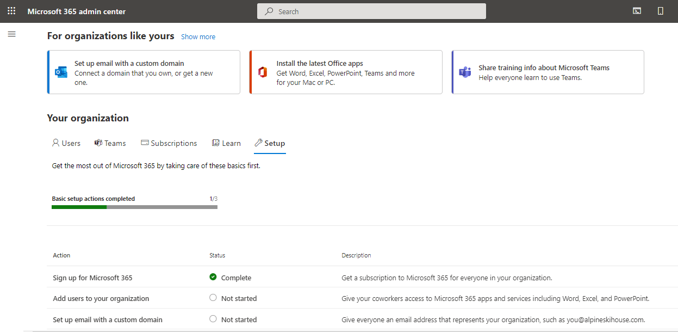Click the mobile app icon in header
The height and width of the screenshot is (332, 678).
click(x=661, y=11)
